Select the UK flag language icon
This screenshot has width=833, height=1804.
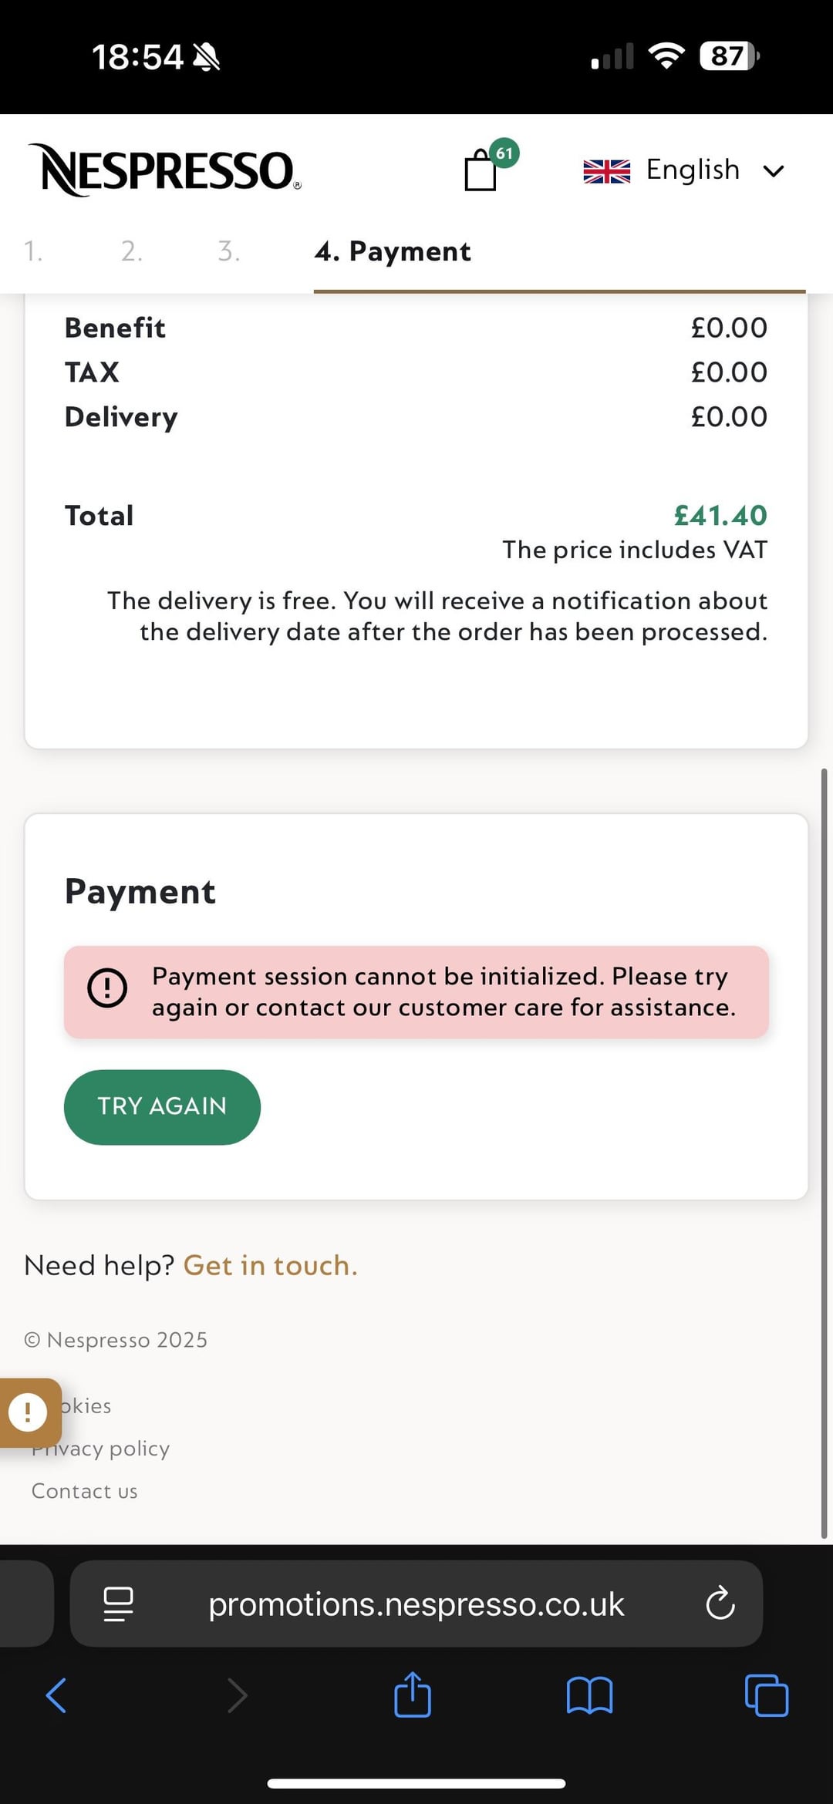pos(607,171)
